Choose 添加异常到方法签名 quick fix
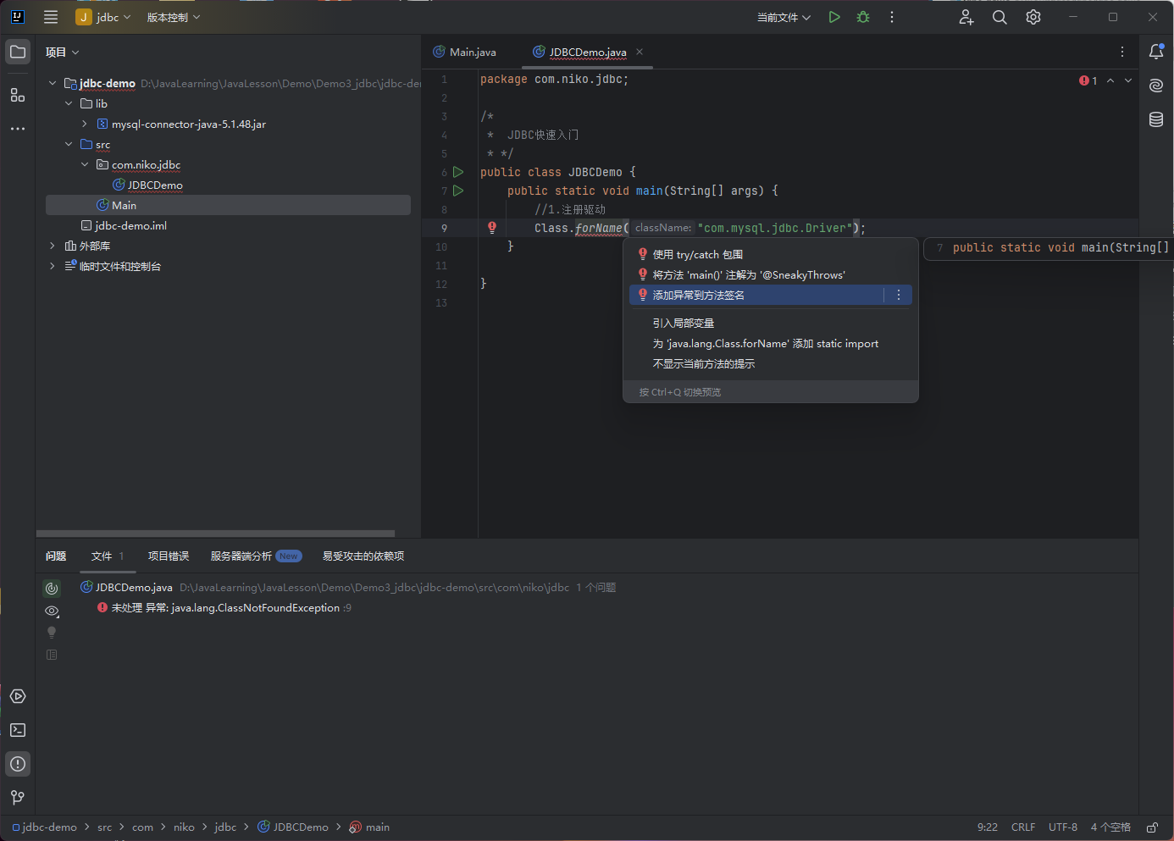This screenshot has height=841, width=1174. pyautogui.click(x=756, y=295)
